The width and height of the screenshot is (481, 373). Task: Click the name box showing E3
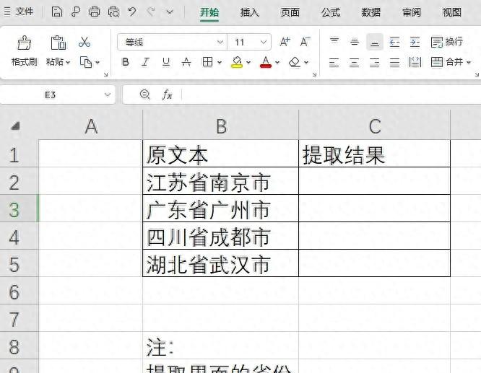click(x=51, y=95)
